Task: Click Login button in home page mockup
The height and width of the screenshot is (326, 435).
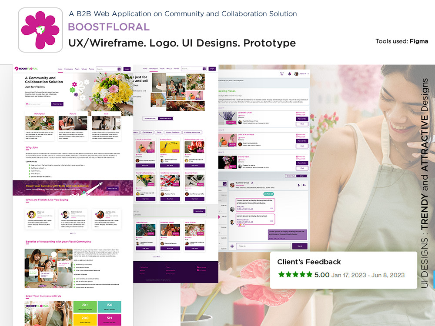Action: (127, 69)
